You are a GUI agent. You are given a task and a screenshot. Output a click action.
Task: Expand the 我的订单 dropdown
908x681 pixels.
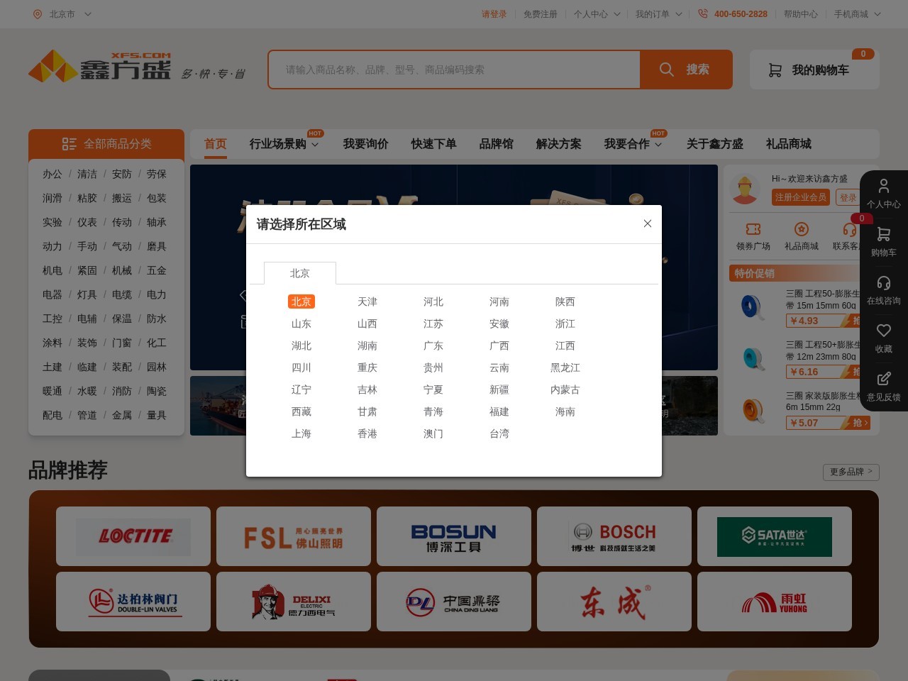click(x=679, y=14)
